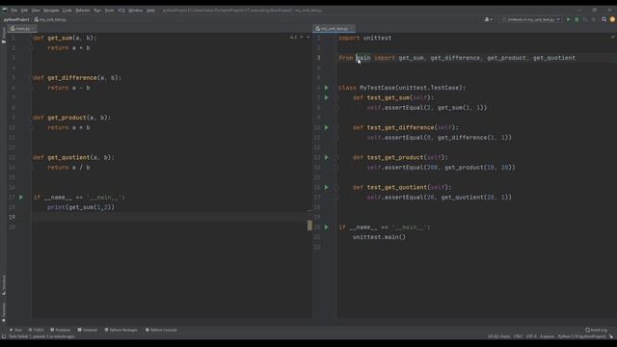Open the Tools menu
The image size is (617, 347).
(109, 11)
